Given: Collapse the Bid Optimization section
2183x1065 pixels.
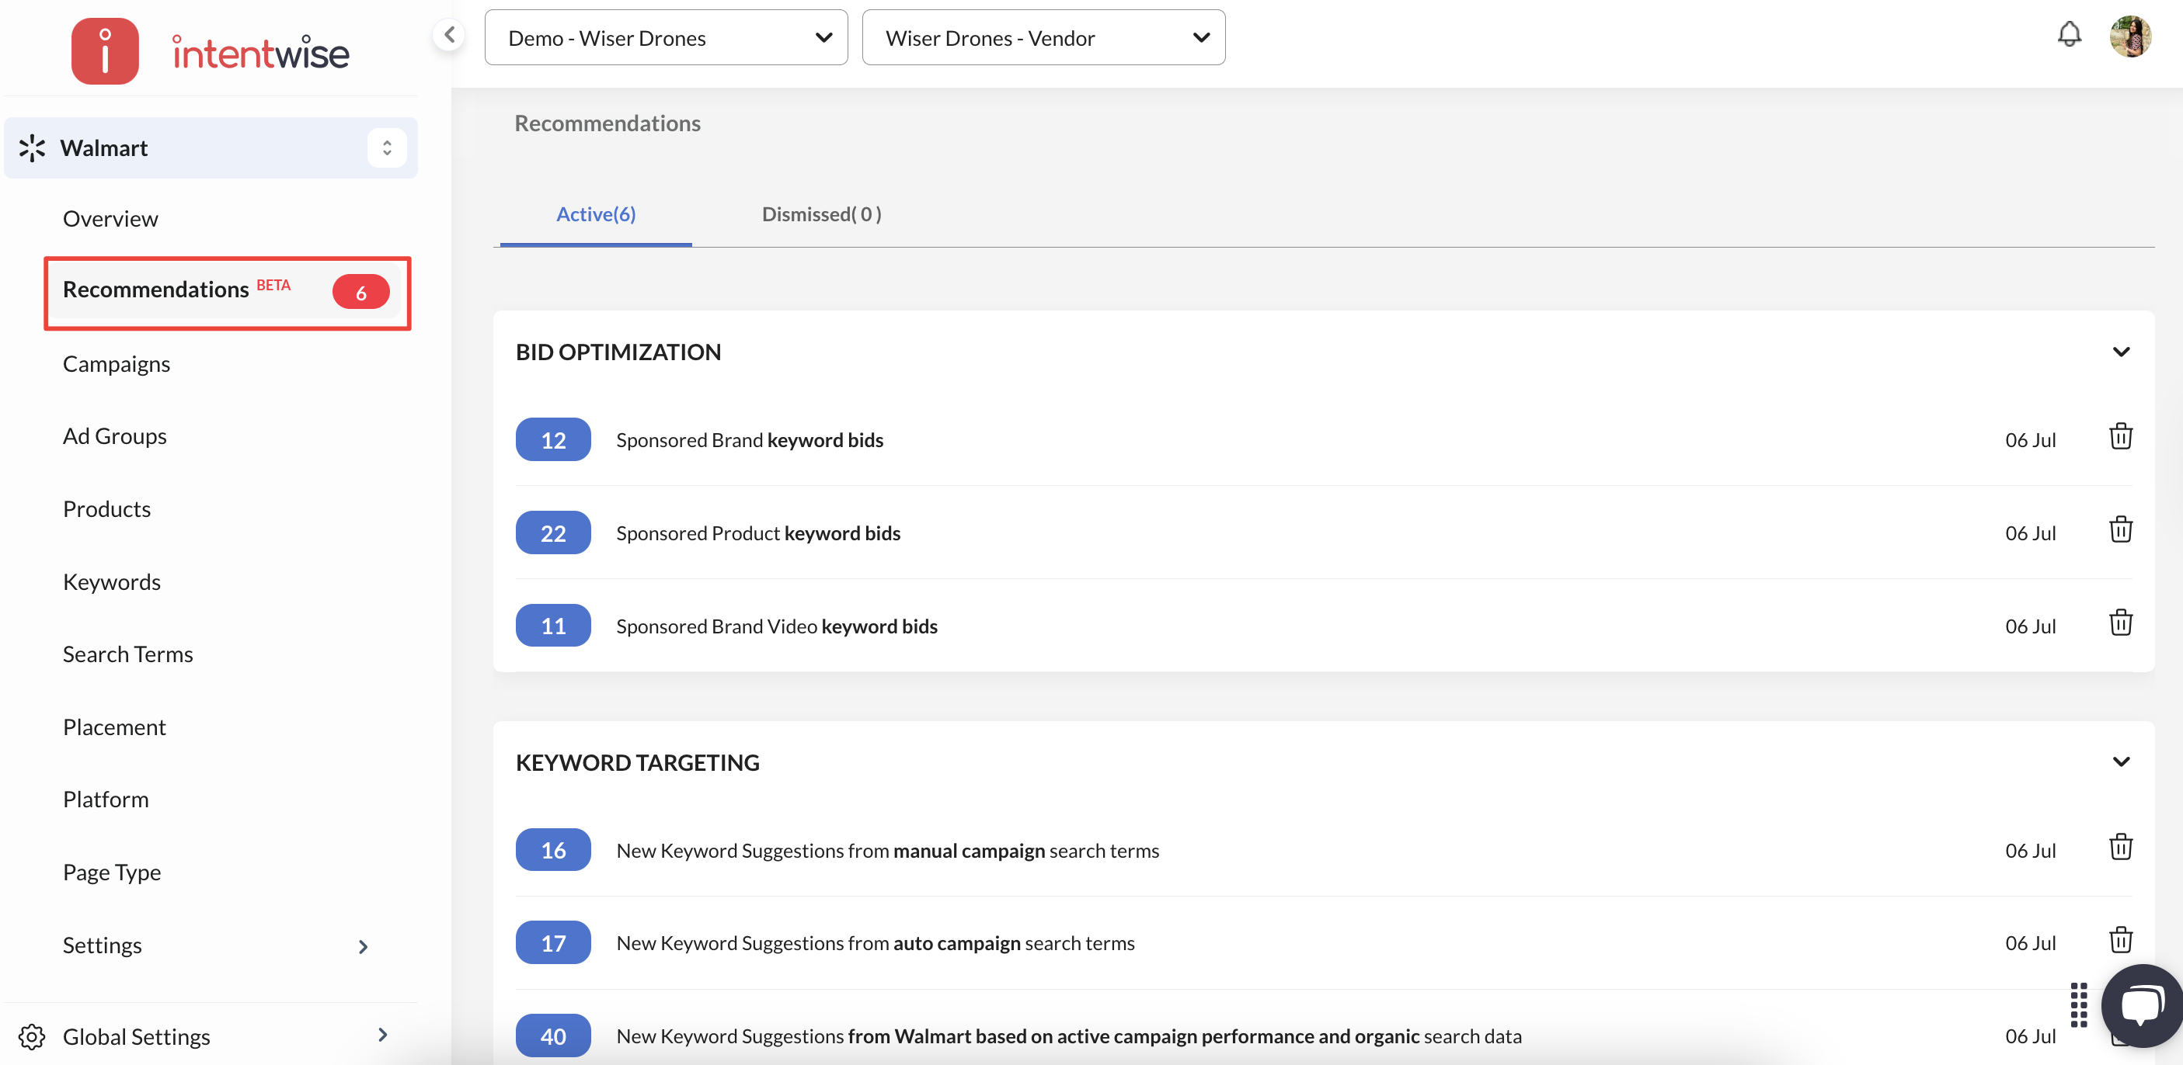Looking at the screenshot, I should [x=2120, y=352].
